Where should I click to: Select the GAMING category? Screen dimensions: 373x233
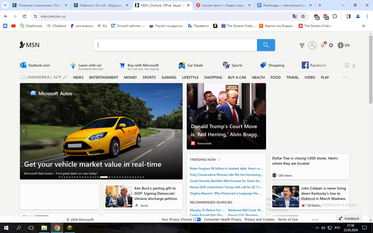(x=169, y=77)
